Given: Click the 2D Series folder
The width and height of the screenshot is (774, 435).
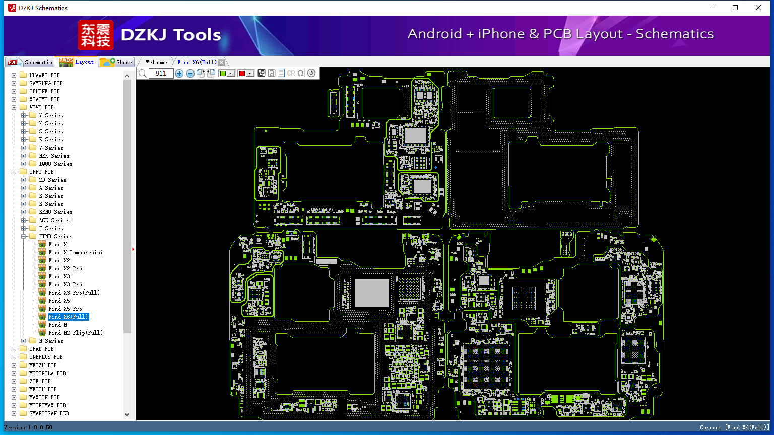Looking at the screenshot, I should click(52, 180).
